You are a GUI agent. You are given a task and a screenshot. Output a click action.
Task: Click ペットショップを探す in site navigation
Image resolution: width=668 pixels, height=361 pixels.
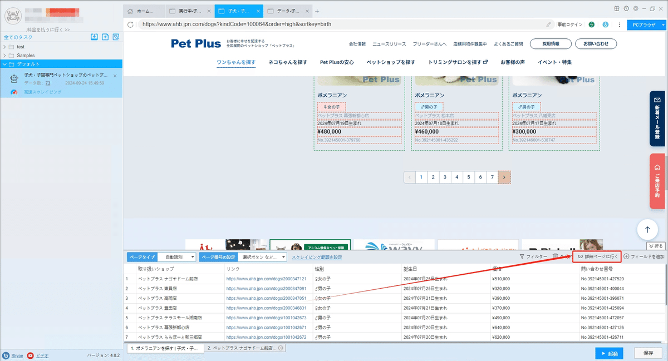coord(391,62)
